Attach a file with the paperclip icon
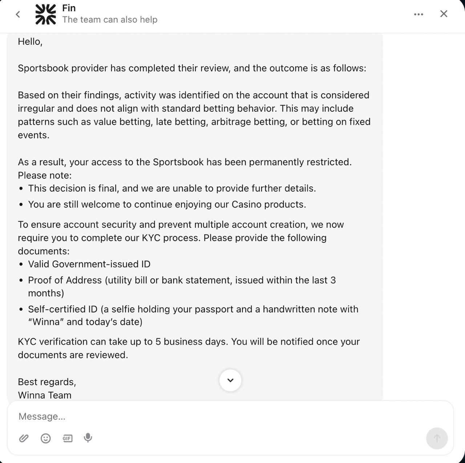Image resolution: width=465 pixels, height=463 pixels. (24, 438)
